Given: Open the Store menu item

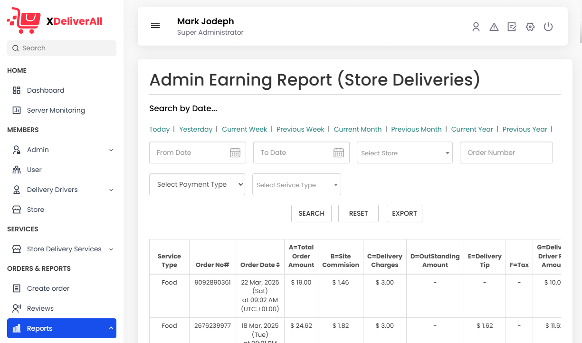Looking at the screenshot, I should coord(62,210).
